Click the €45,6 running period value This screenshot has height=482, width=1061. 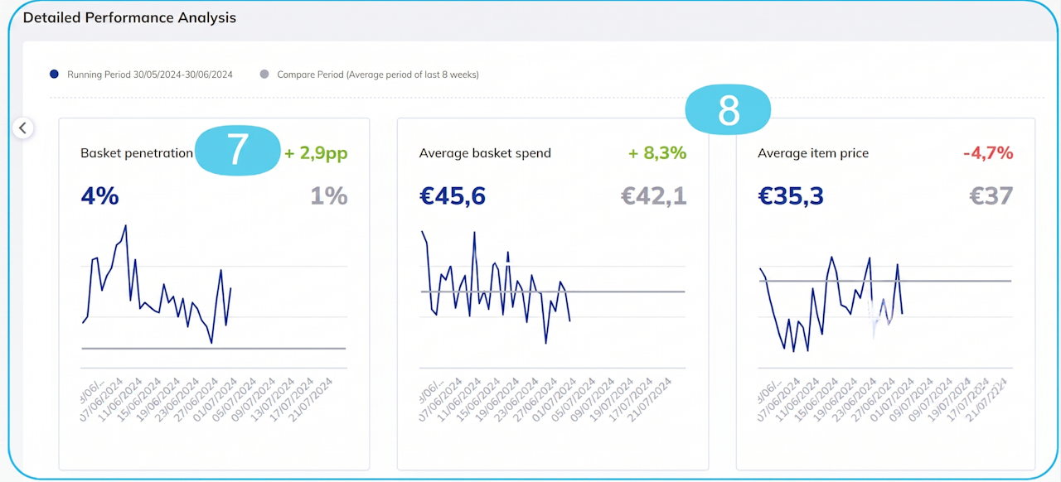click(453, 196)
